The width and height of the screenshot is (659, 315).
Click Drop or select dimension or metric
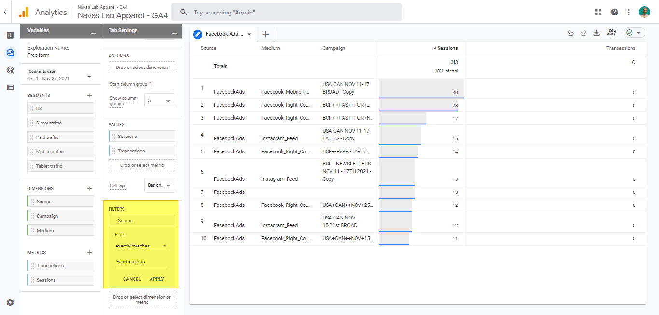point(142,300)
